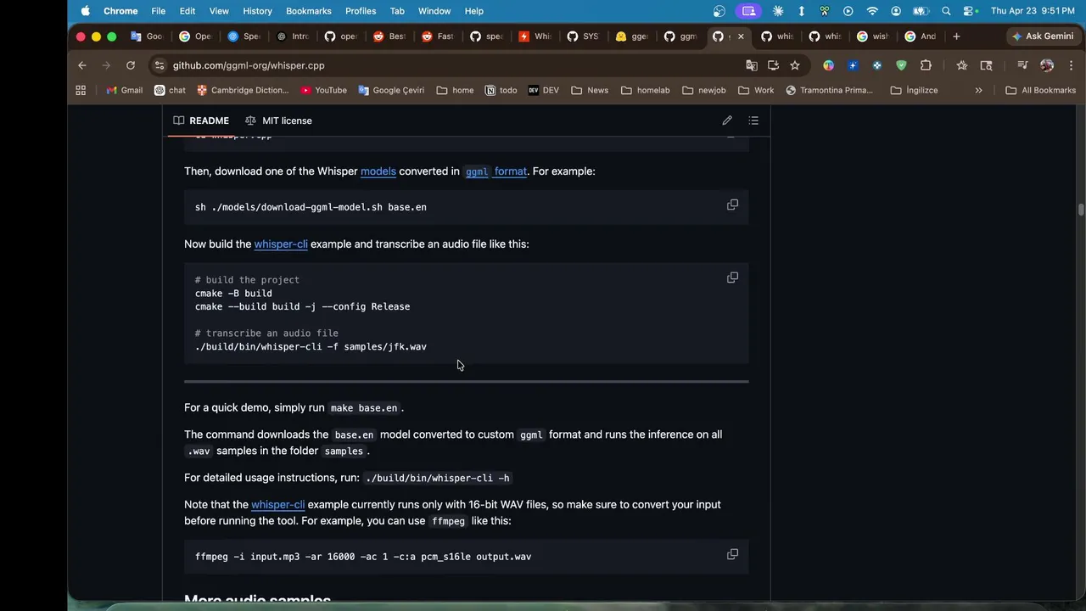
Task: Open the YouTube bookmark
Action: [x=322, y=90]
